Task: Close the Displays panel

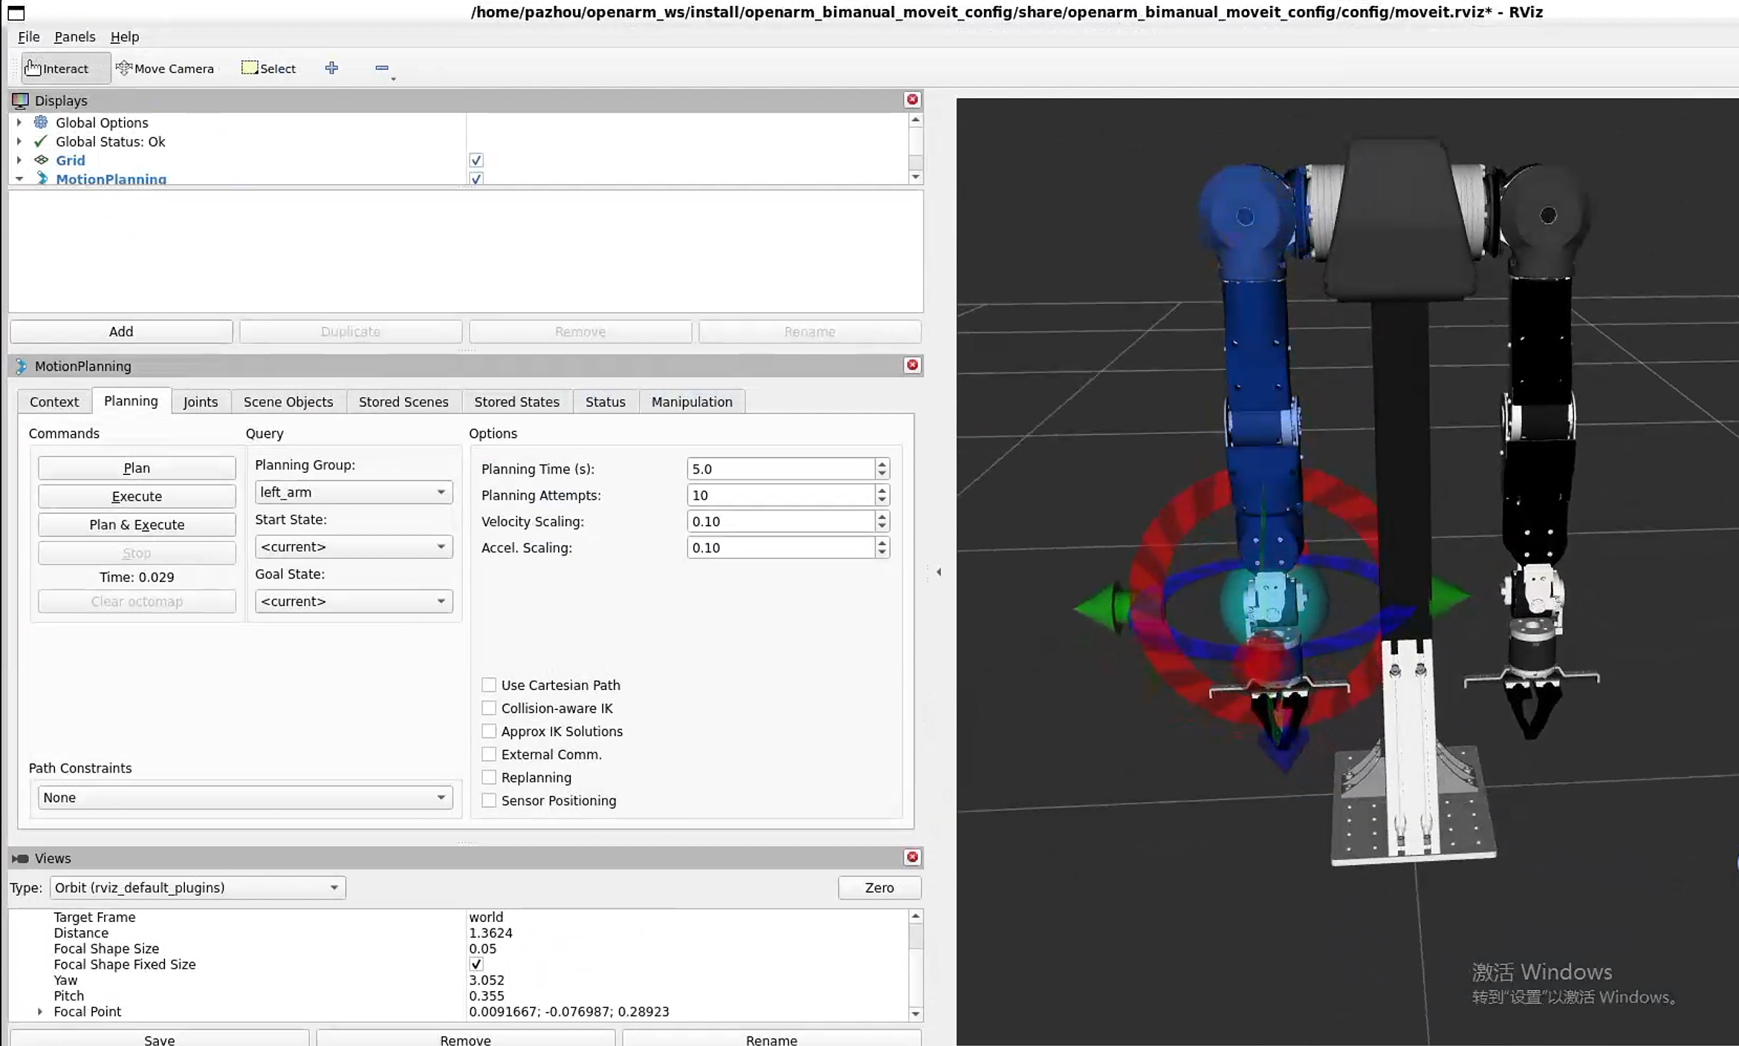Action: click(912, 100)
